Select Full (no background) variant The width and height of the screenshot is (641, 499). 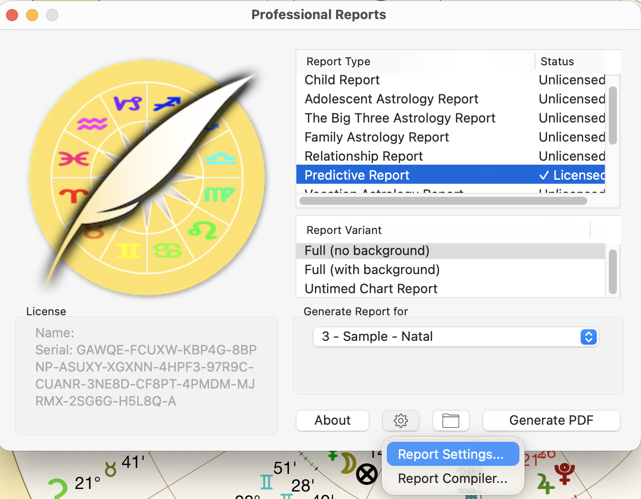tap(451, 251)
